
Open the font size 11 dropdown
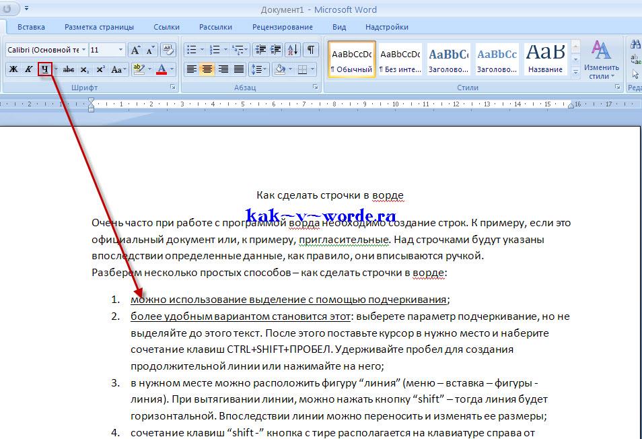coord(120,50)
